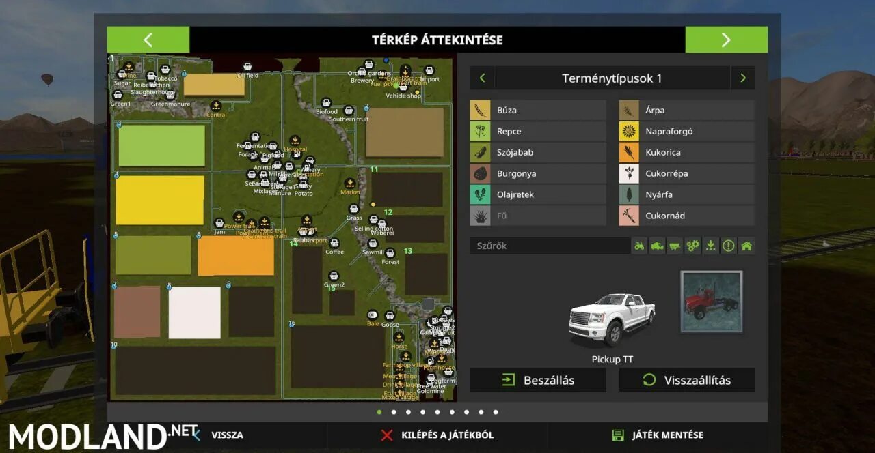Toggle the tractor vehicles filter icon
875x453 pixels.
pyautogui.click(x=640, y=246)
